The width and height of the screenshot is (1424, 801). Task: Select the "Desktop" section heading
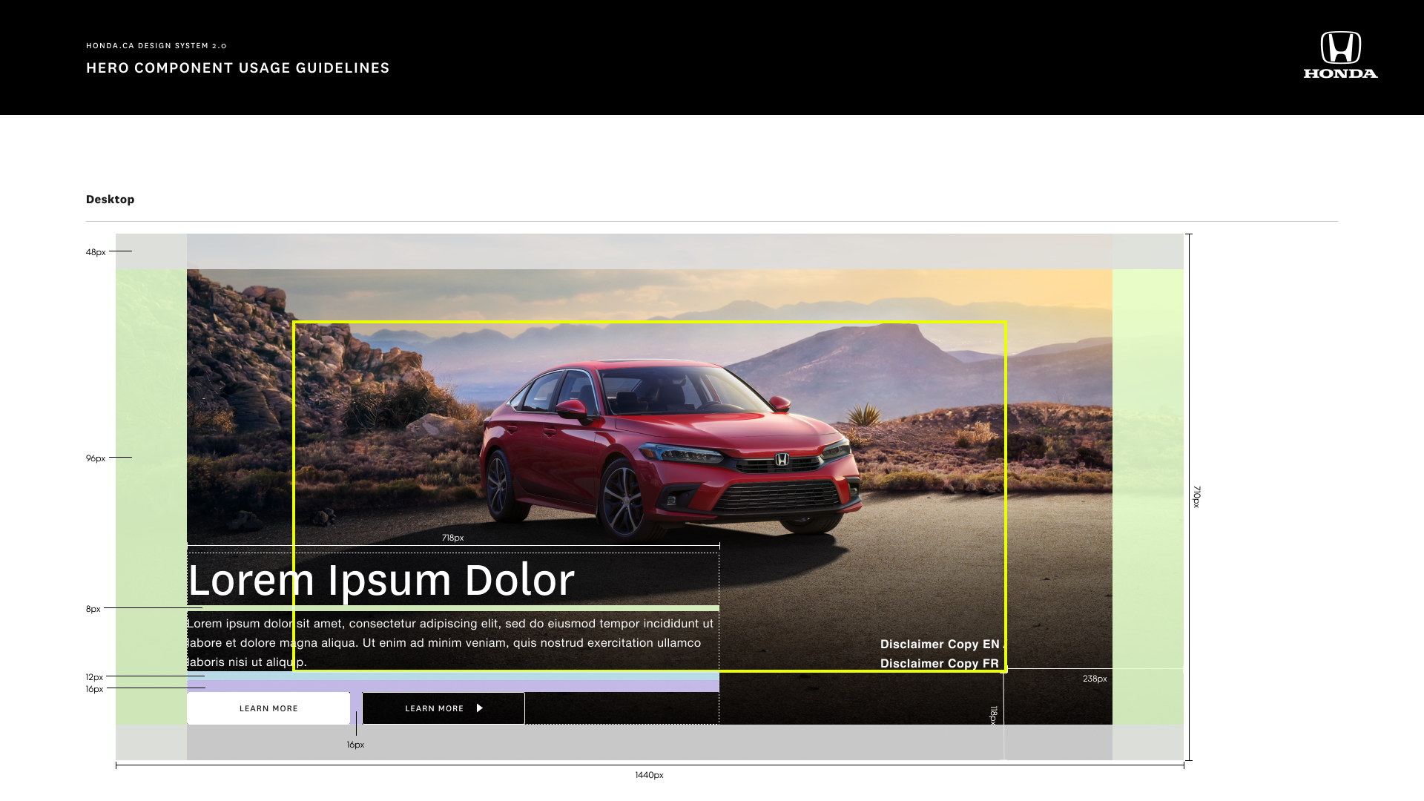[x=111, y=200]
